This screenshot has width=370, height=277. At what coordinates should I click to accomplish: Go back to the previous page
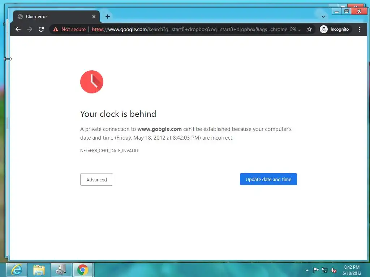[x=18, y=29]
